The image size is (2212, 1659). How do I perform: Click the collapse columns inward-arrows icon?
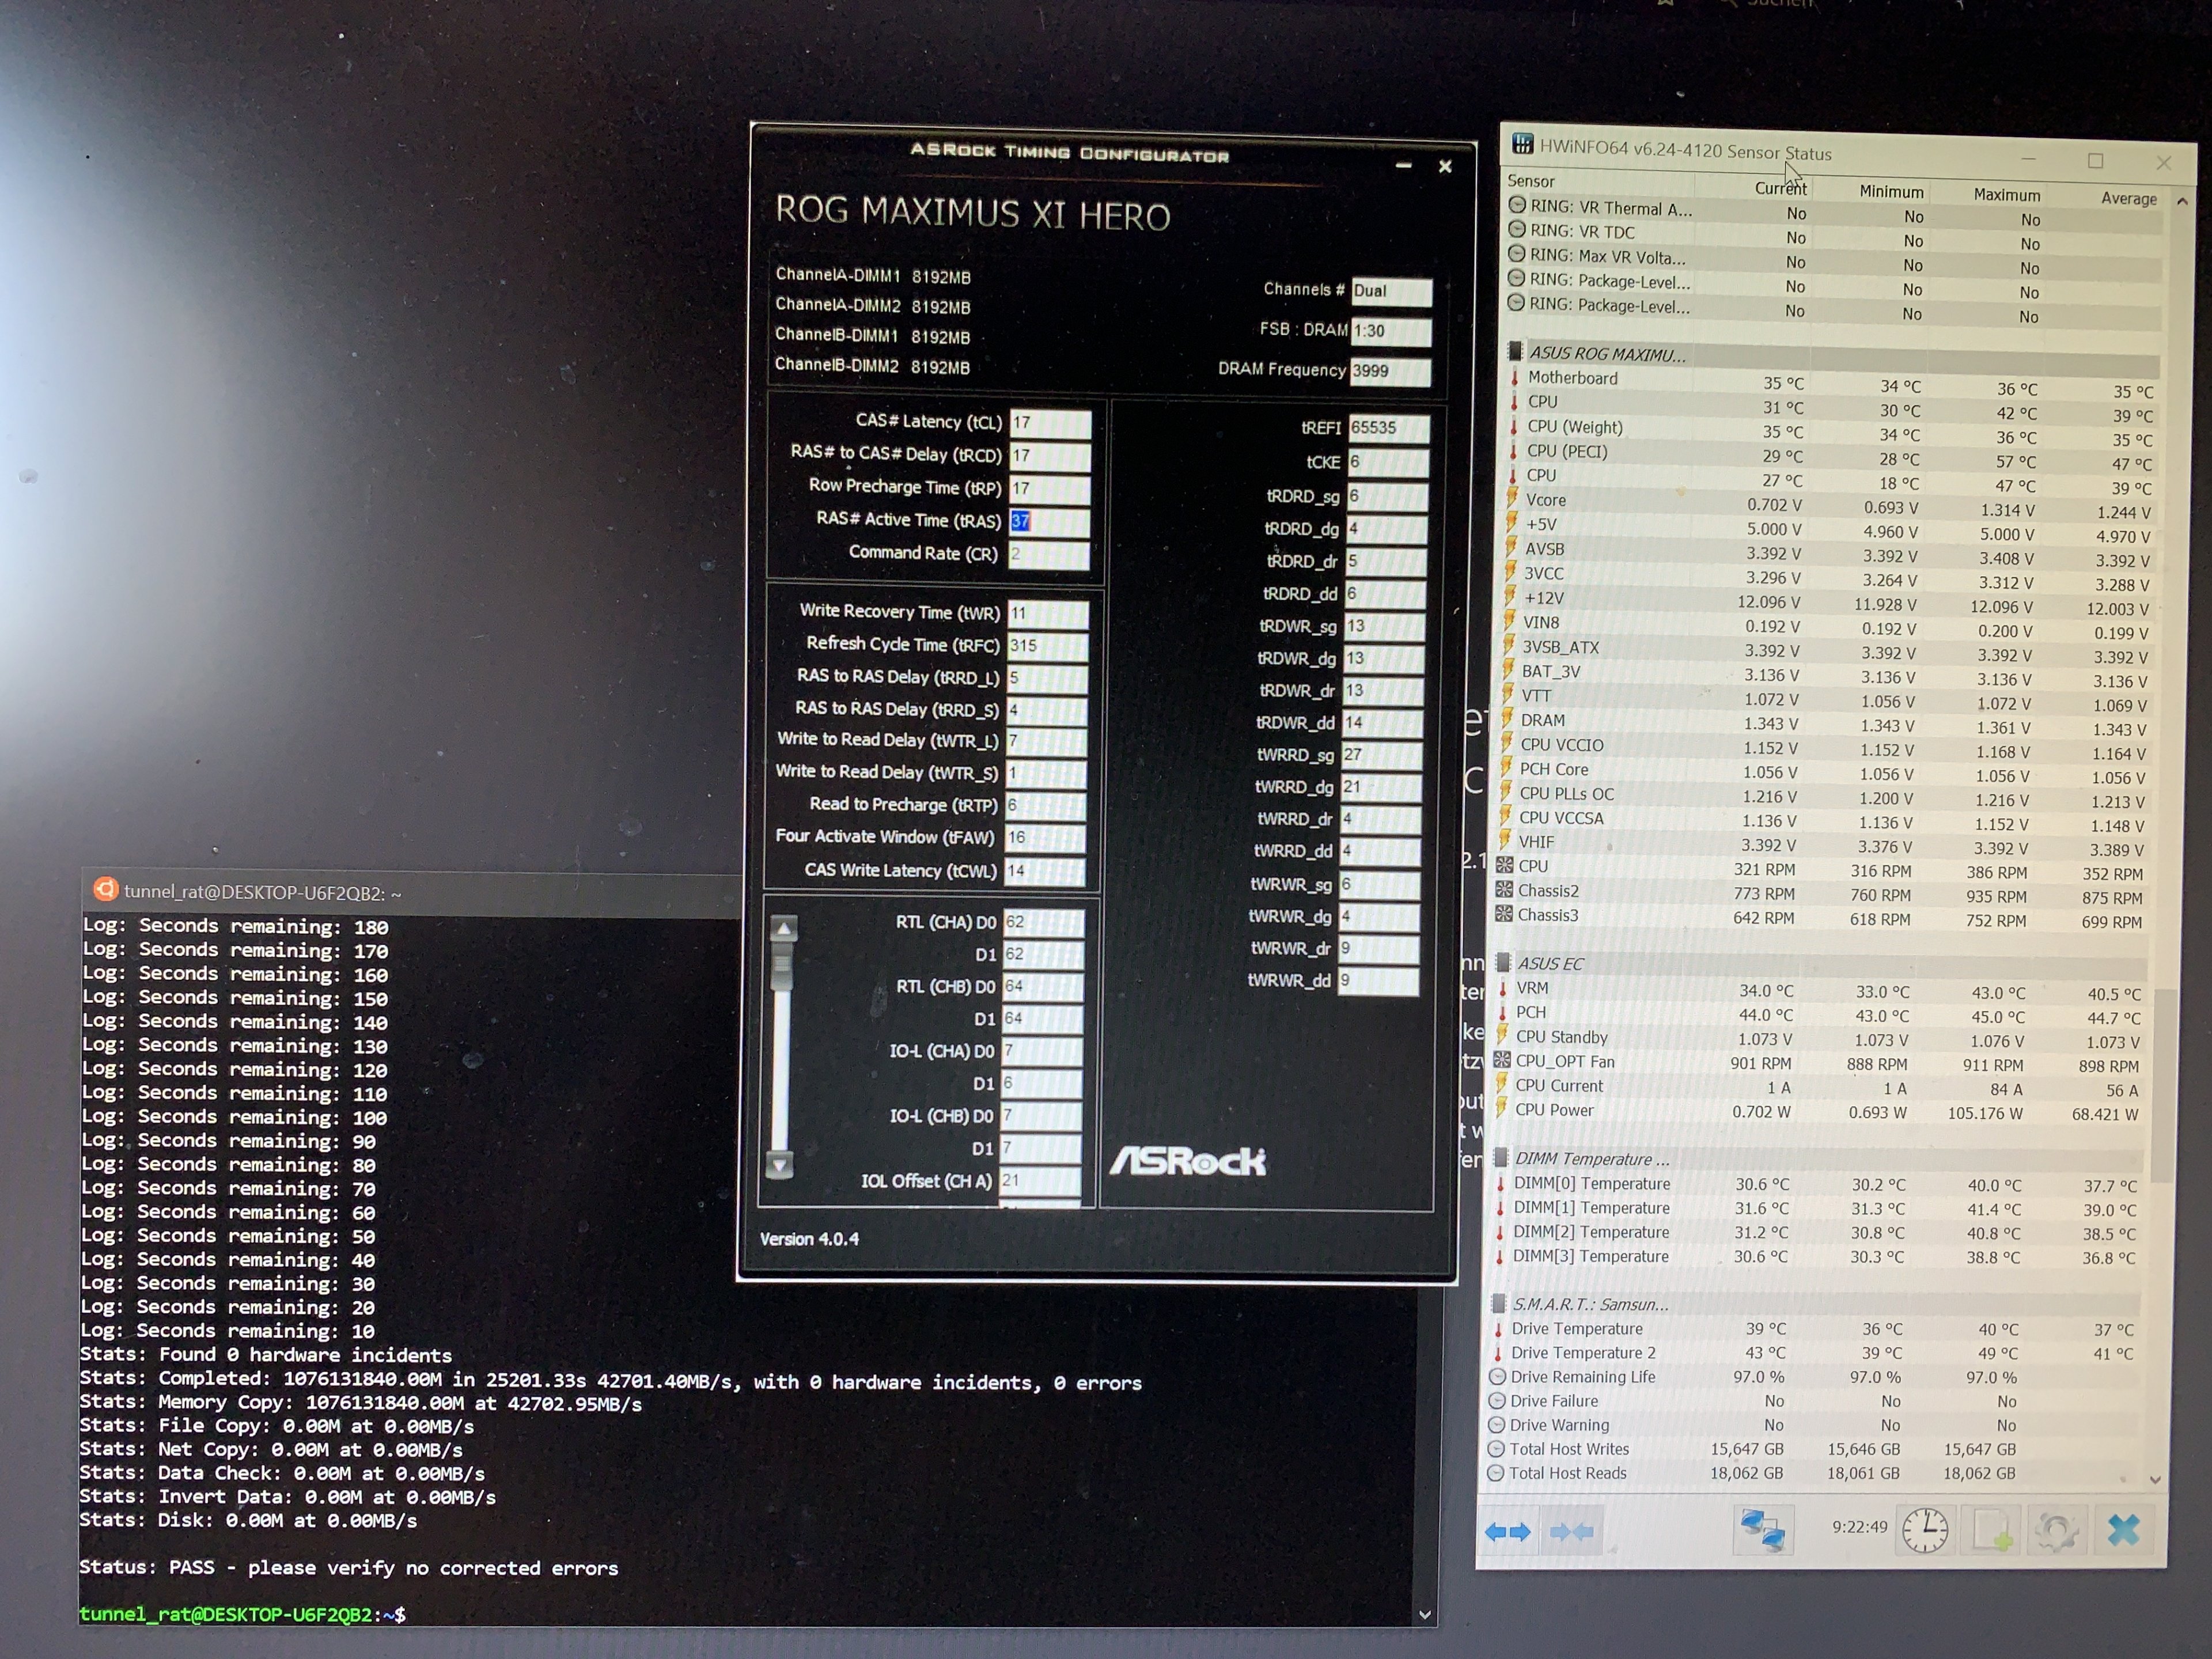pyautogui.click(x=1571, y=1531)
